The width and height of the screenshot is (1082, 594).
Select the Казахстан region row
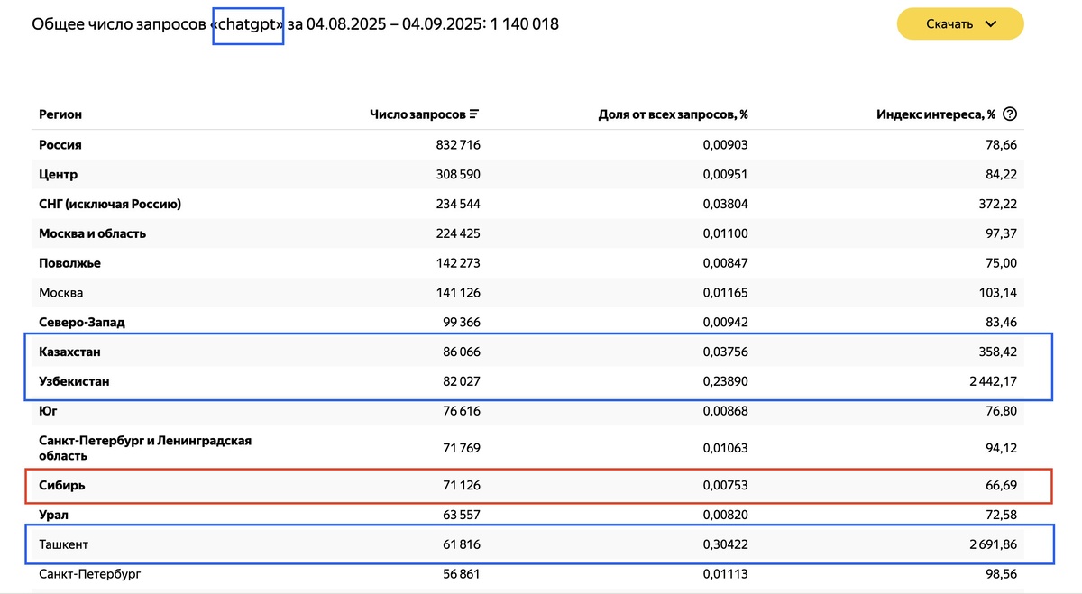tap(527, 352)
